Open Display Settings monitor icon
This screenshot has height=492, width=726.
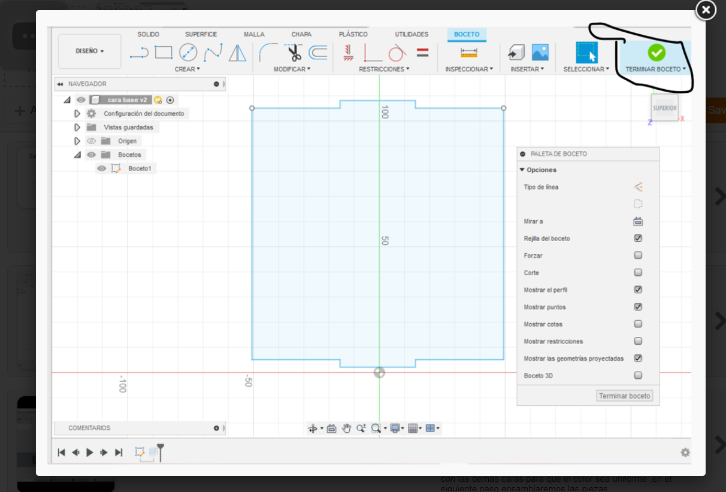[x=395, y=429]
